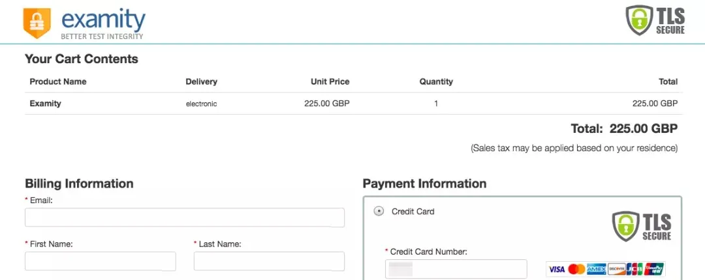
Task: Click the Unit Price column header
Action: click(330, 81)
